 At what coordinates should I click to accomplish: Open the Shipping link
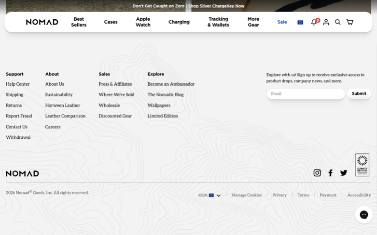14,95
